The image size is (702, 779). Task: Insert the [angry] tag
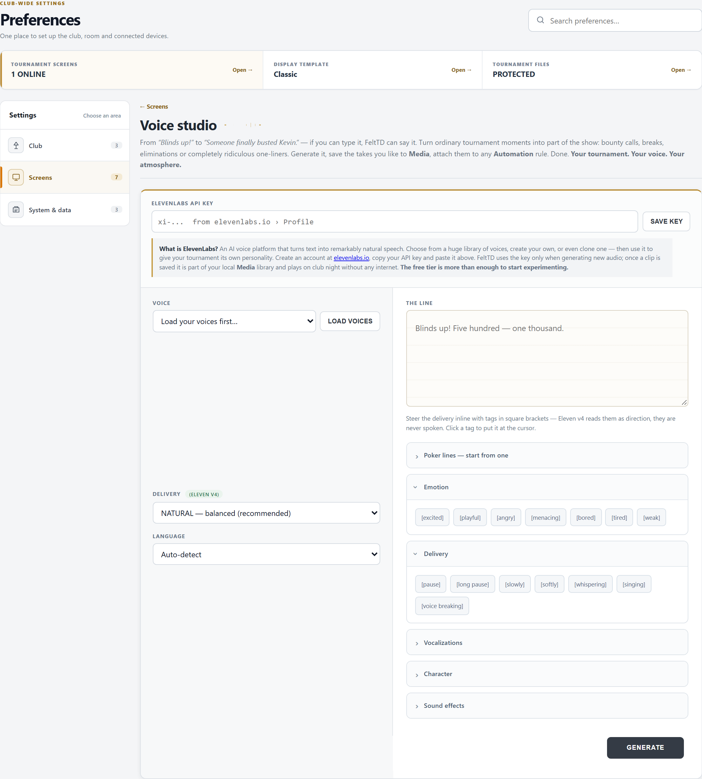505,518
